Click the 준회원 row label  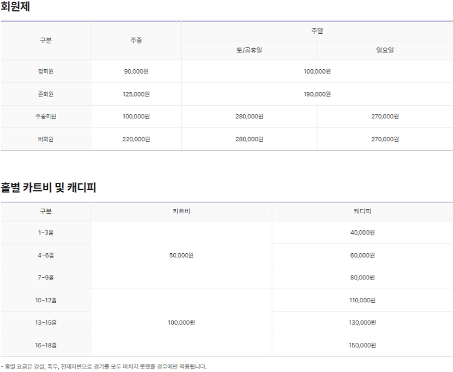tap(46, 94)
